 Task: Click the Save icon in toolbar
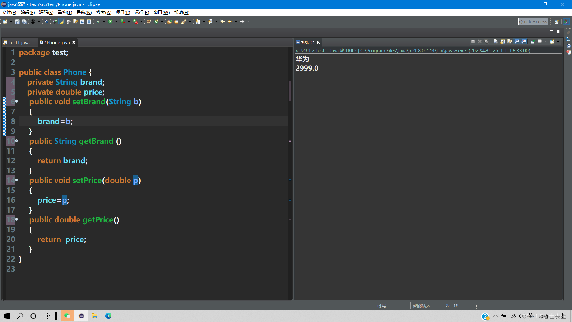pyautogui.click(x=17, y=21)
